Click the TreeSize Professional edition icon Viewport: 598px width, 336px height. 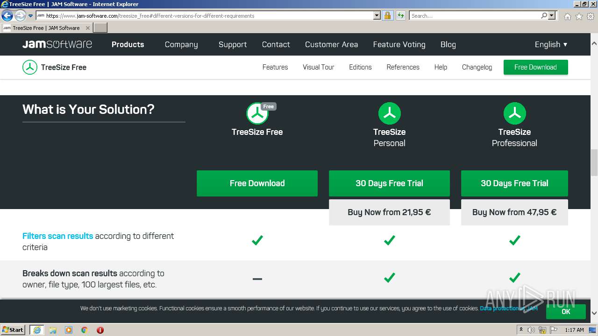(514, 113)
